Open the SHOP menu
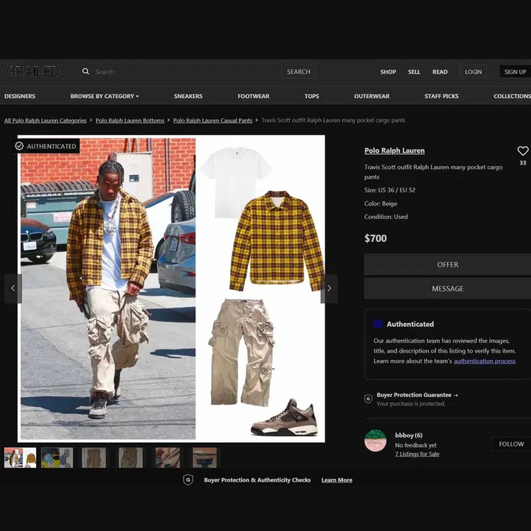 pos(388,72)
